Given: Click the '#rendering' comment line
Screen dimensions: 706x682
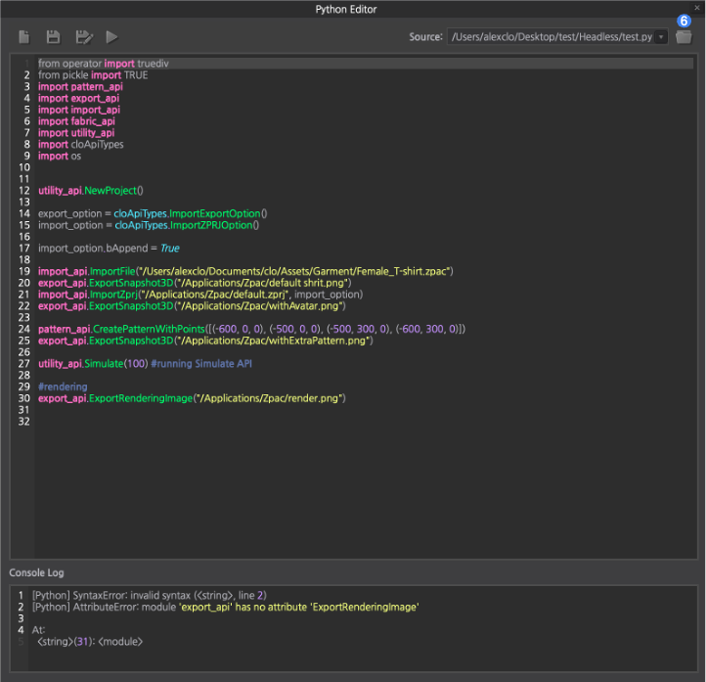Looking at the screenshot, I should coord(63,386).
